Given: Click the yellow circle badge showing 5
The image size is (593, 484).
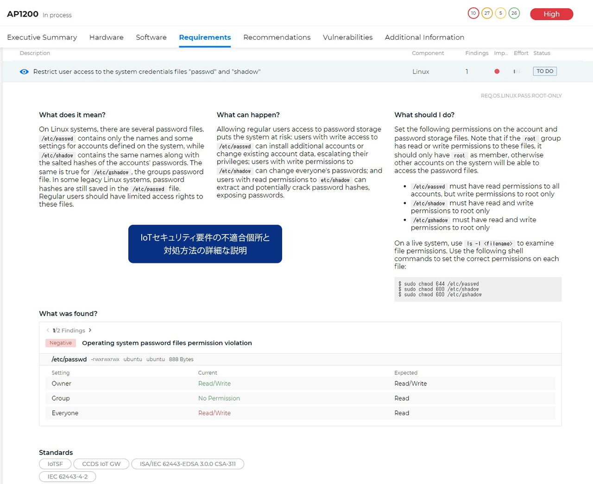Looking at the screenshot, I should [500, 13].
